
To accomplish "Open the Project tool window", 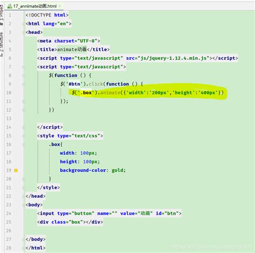I will [x=2, y=15].
